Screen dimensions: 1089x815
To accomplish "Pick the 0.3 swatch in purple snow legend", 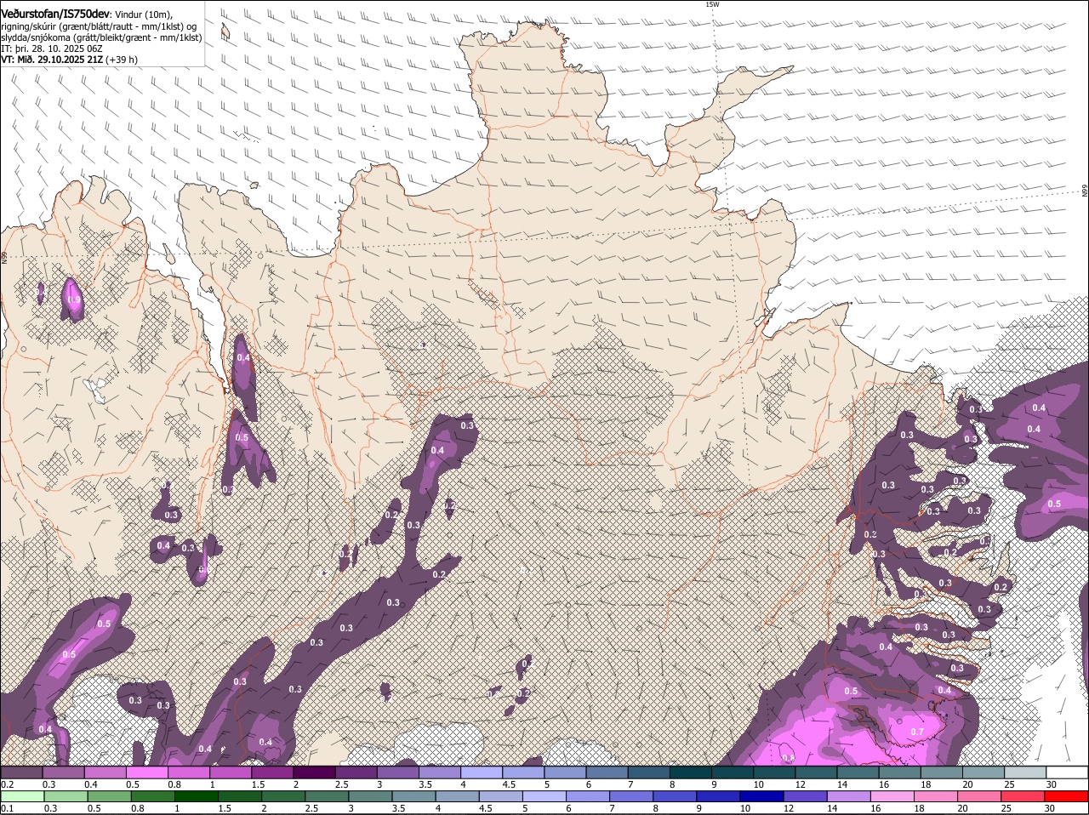I will [x=63, y=772].
